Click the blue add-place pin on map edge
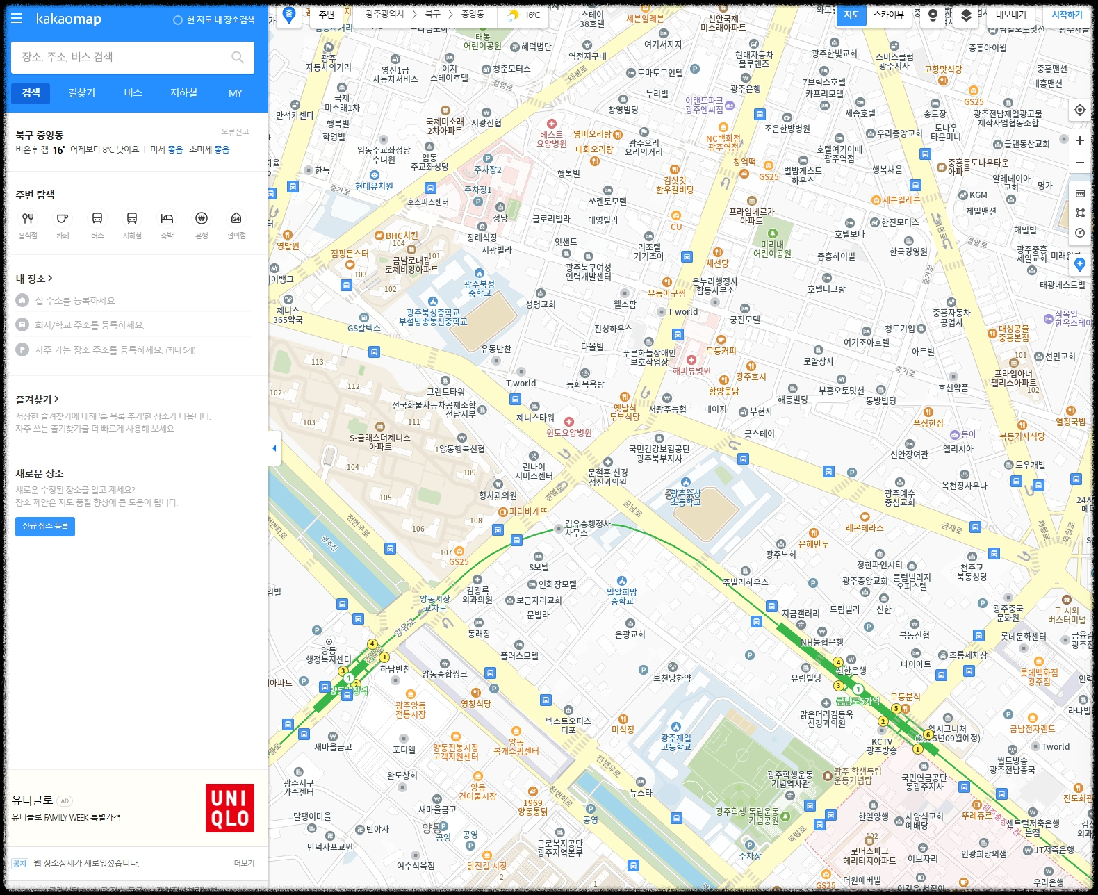The height and width of the screenshot is (895, 1098). (x=1079, y=265)
